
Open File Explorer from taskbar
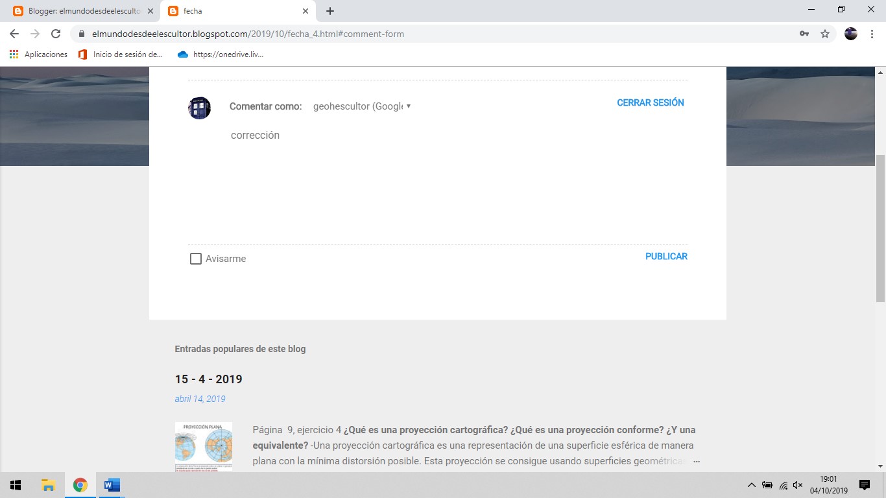48,485
